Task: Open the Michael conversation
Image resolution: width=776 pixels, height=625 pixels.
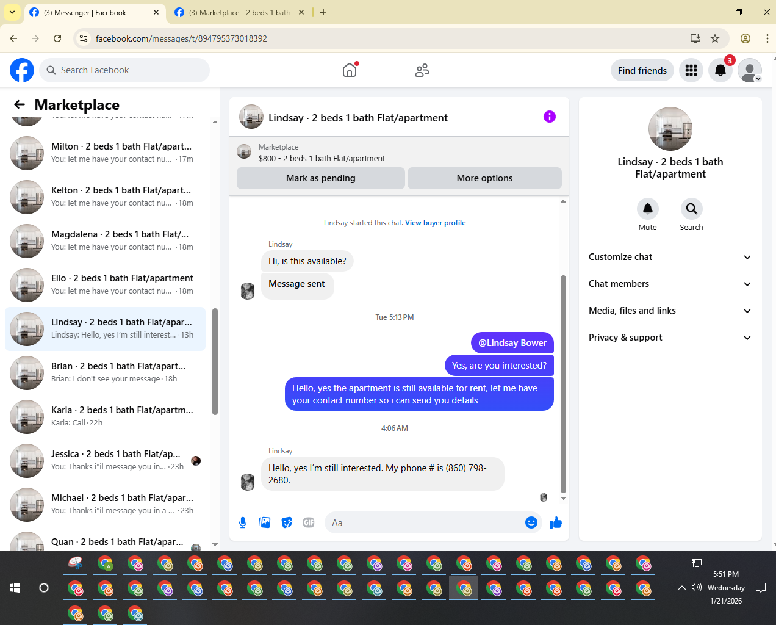Action: (105, 504)
